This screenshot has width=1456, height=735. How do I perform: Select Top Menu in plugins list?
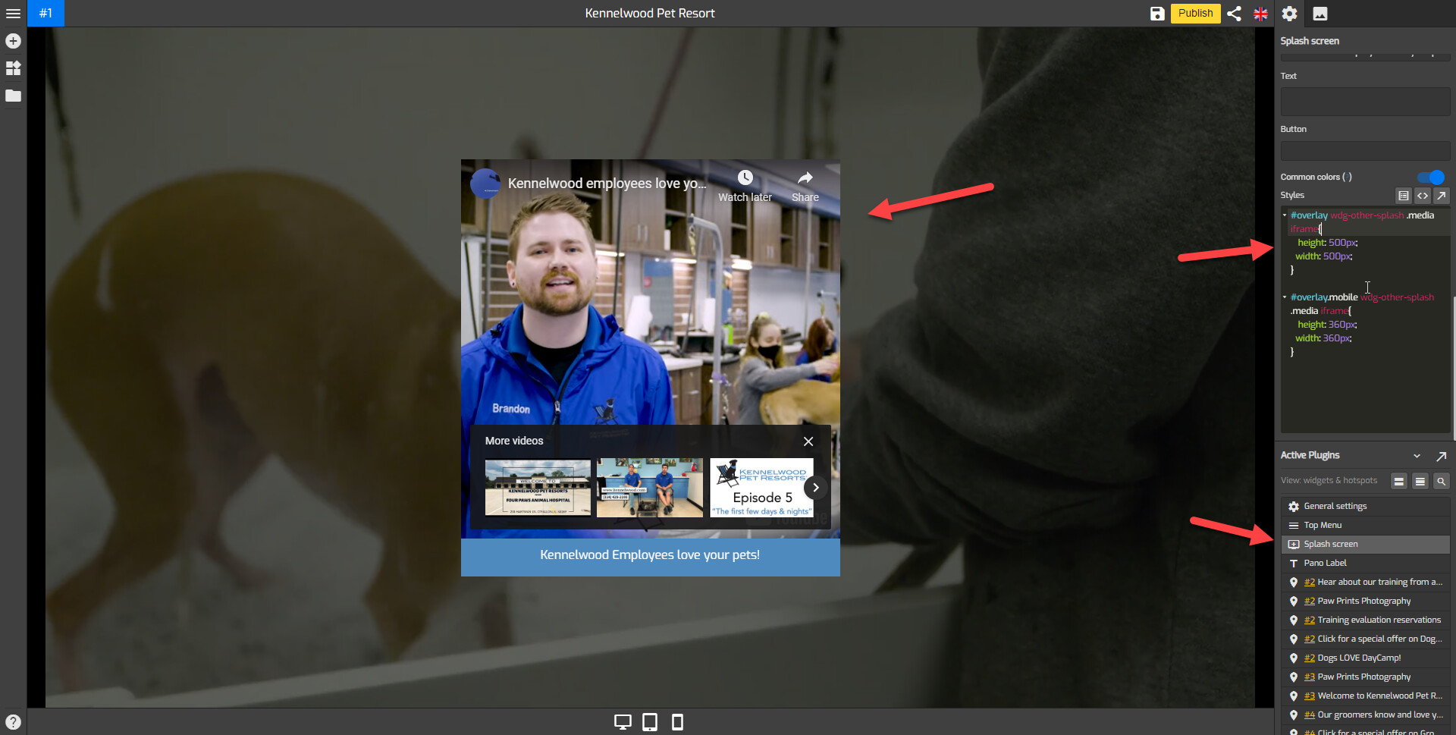click(x=1323, y=525)
